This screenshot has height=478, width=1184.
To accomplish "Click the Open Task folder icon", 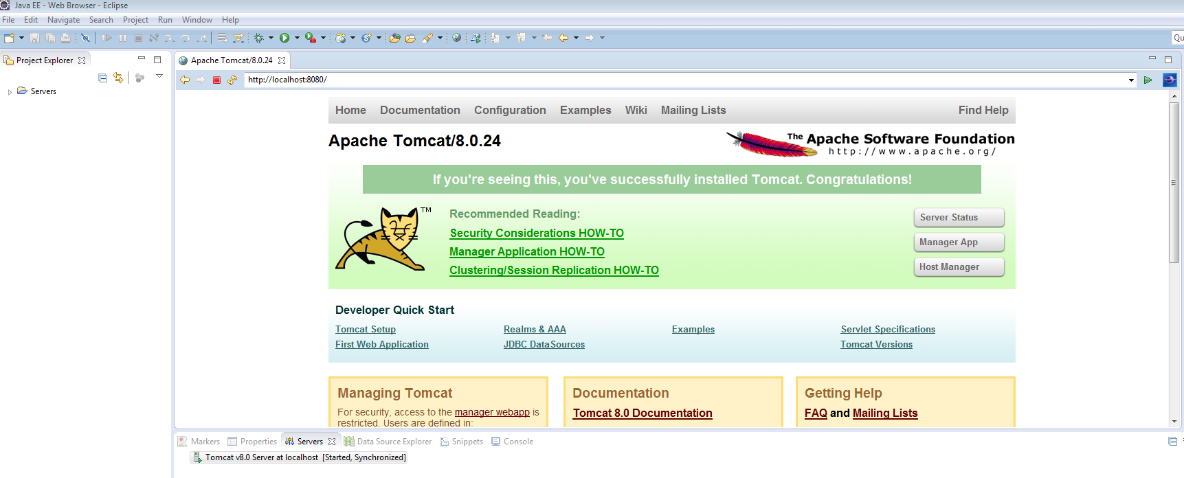I will (410, 38).
